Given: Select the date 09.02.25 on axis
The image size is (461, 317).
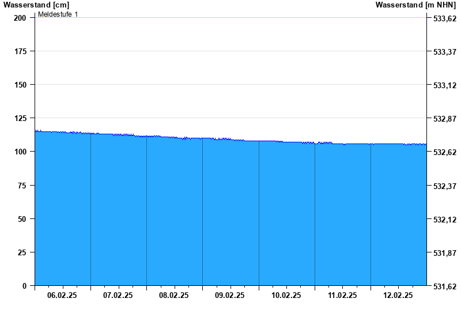Looking at the screenshot, I should (x=230, y=295).
